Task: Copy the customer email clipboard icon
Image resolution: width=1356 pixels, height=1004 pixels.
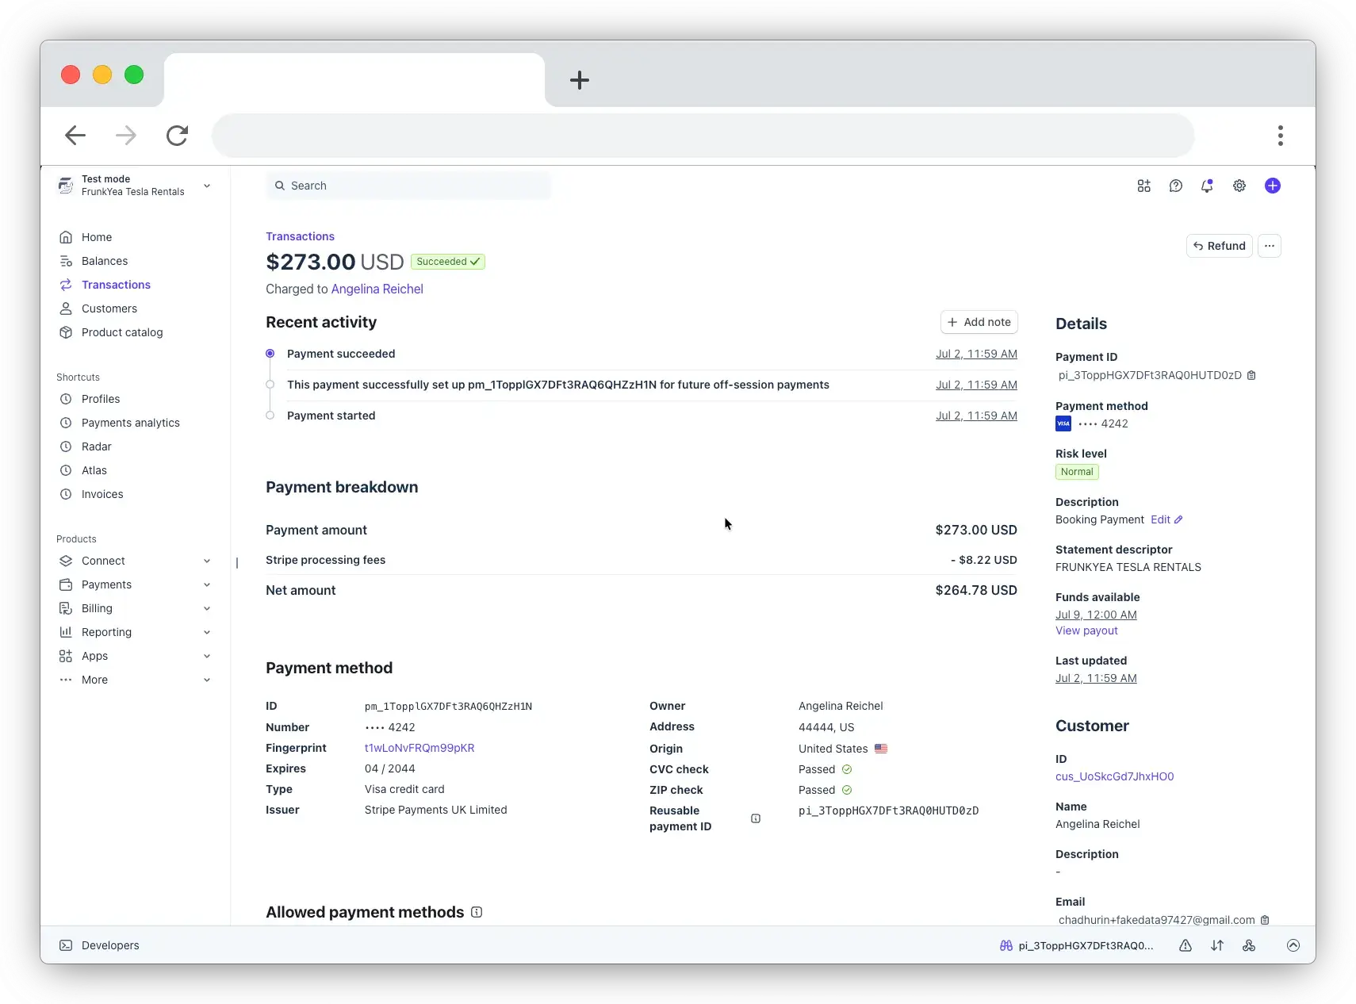Action: point(1265,920)
